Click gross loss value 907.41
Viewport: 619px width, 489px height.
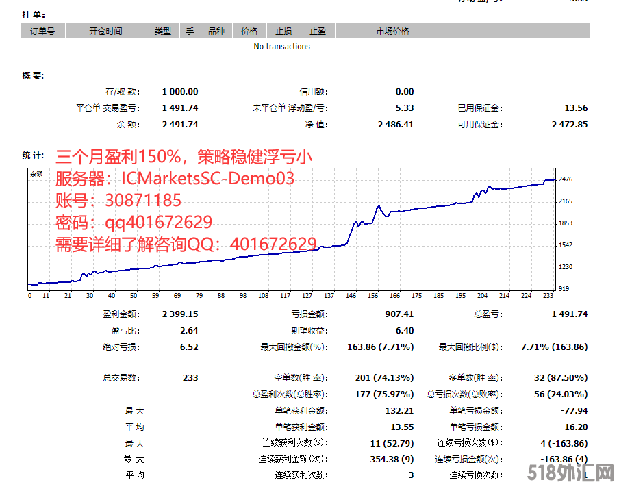[x=399, y=314]
